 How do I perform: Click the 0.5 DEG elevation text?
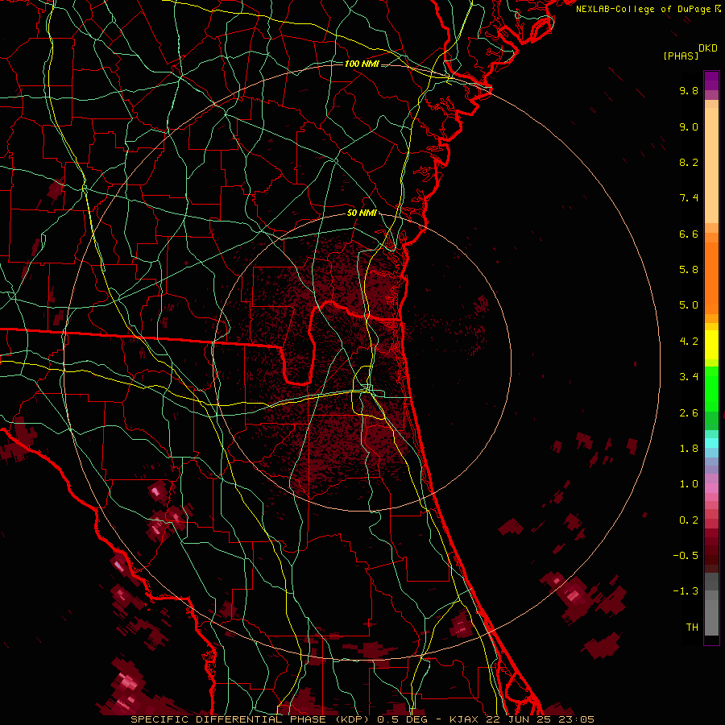tap(402, 719)
